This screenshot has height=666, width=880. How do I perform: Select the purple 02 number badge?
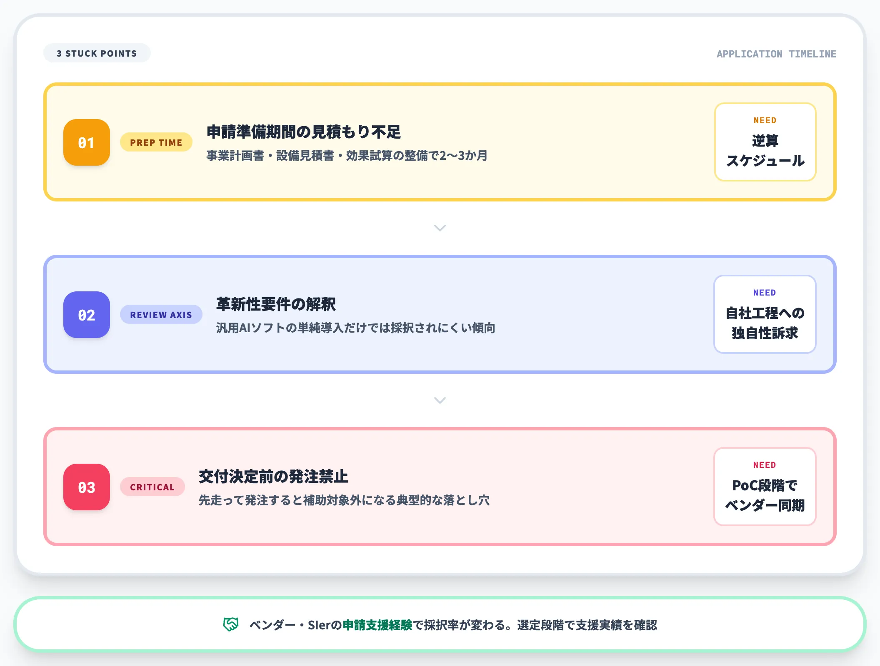point(86,315)
